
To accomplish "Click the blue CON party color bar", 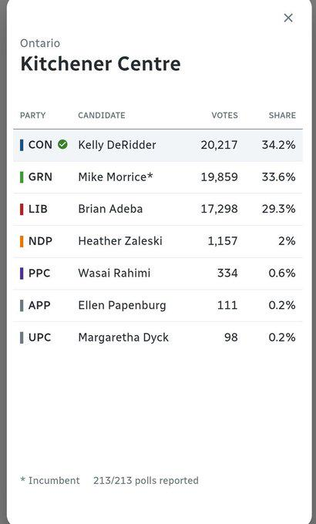I will click(x=22, y=145).
